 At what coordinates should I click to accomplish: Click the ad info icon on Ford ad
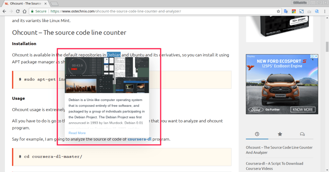coord(312,56)
